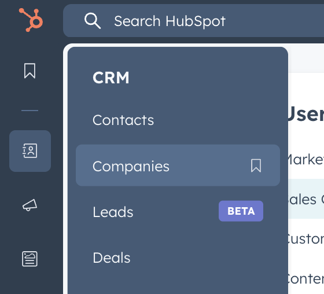
Task: Click the Users page heading
Action: 306,114
